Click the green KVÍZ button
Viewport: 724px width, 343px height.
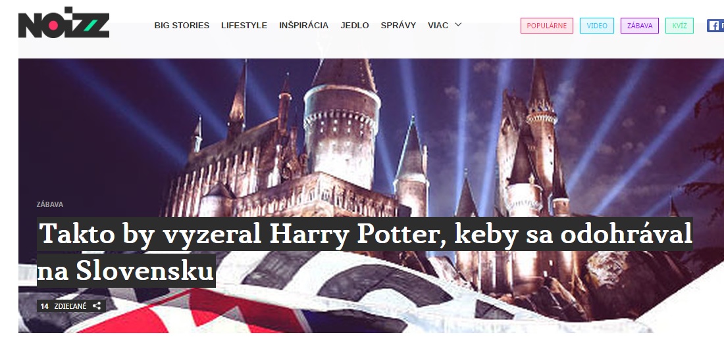tap(679, 26)
